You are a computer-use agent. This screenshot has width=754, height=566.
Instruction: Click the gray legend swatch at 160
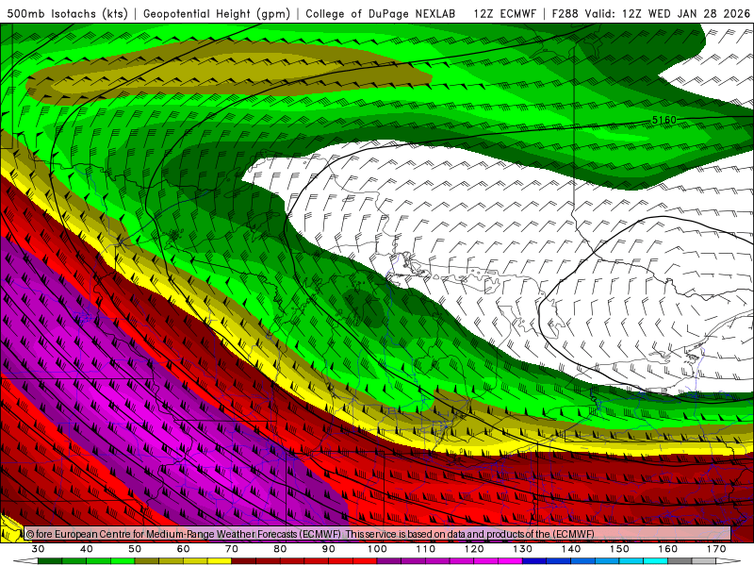[680, 560]
